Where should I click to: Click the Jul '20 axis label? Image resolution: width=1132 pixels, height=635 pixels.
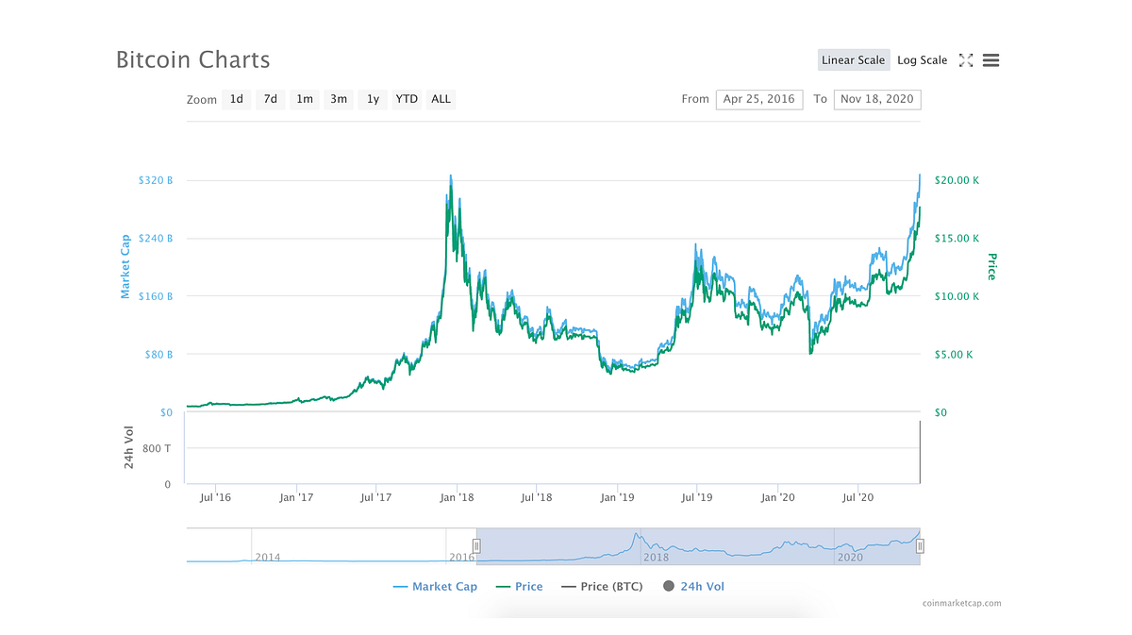(x=857, y=497)
